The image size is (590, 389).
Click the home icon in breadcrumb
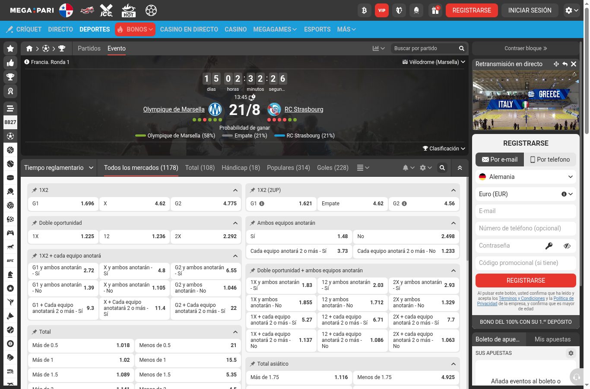(29, 48)
